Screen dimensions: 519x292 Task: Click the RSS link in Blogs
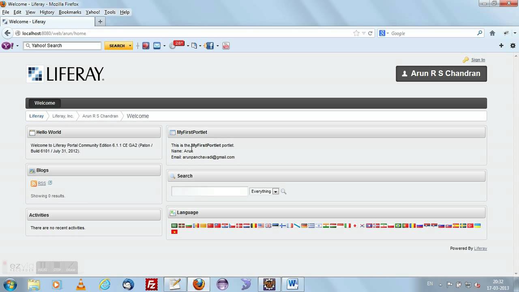[x=42, y=184]
